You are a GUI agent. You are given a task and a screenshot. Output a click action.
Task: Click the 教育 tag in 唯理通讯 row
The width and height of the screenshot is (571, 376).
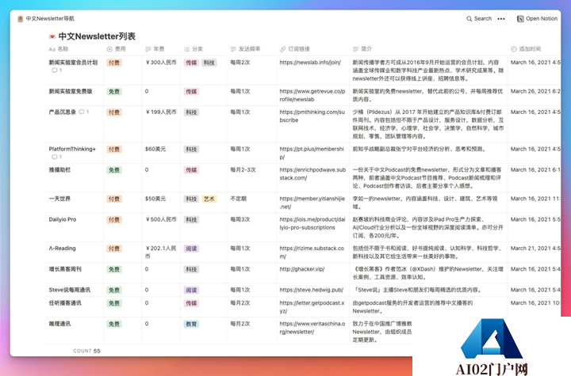click(x=191, y=324)
